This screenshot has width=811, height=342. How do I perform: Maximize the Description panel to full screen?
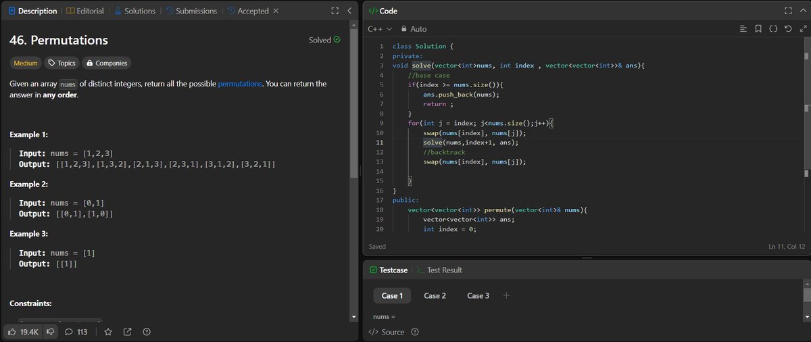point(335,11)
